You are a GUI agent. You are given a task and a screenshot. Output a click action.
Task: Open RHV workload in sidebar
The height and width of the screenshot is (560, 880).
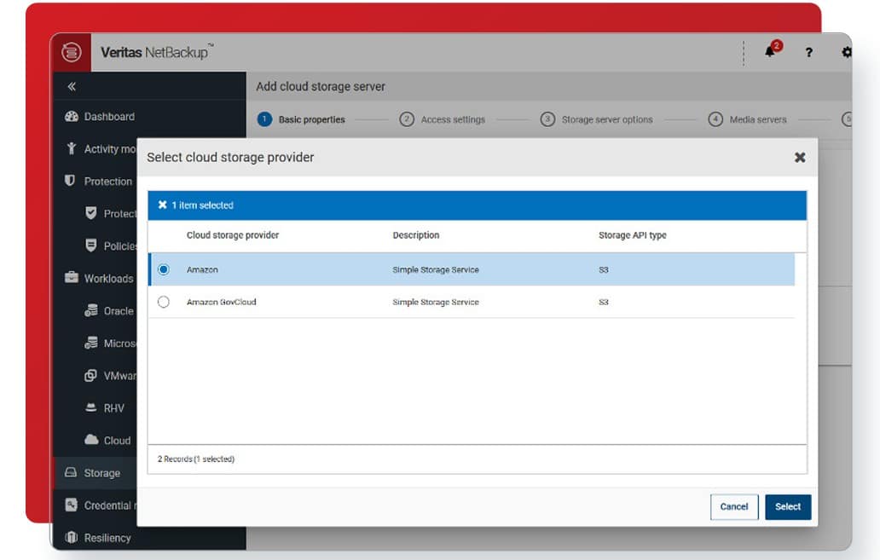point(114,408)
